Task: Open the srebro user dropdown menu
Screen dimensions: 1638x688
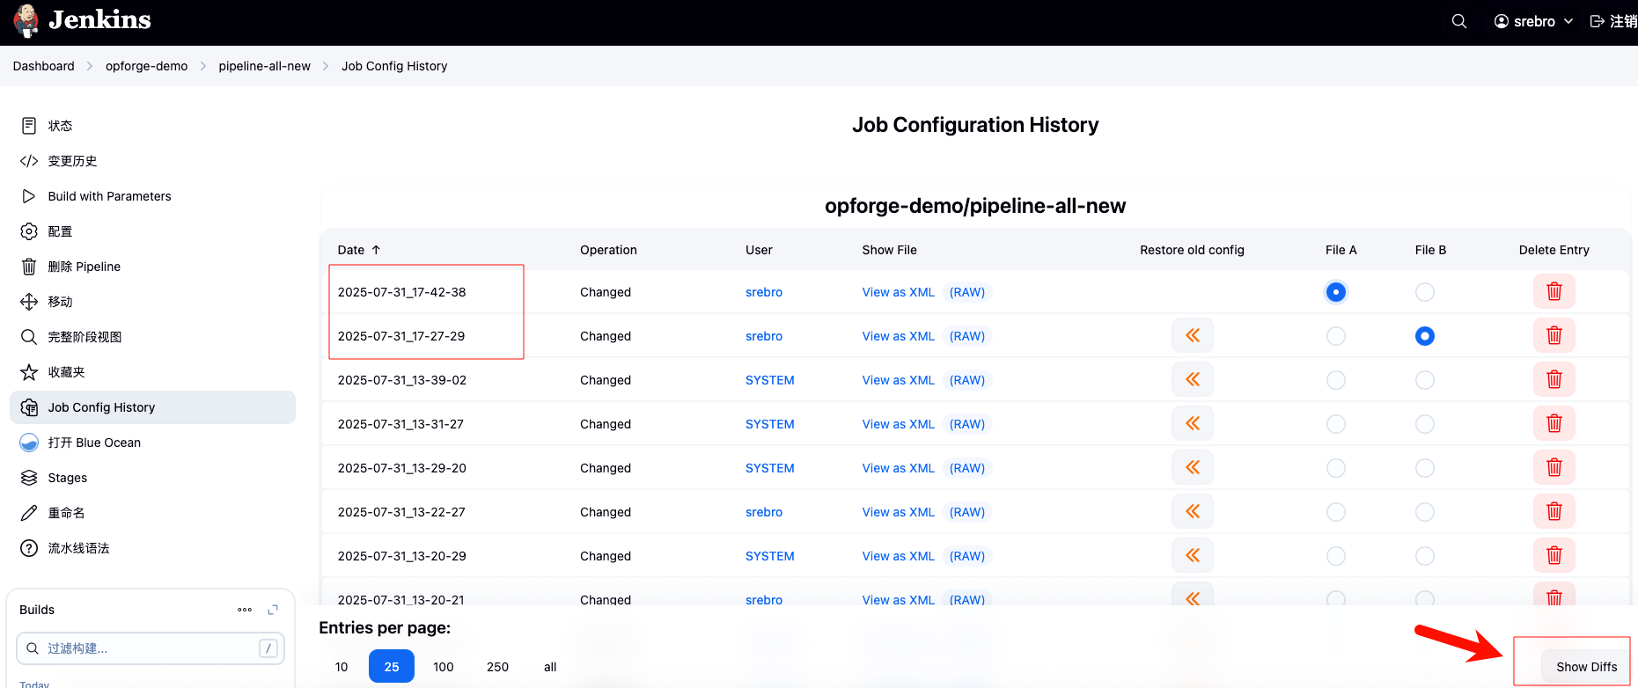Action: click(1533, 21)
